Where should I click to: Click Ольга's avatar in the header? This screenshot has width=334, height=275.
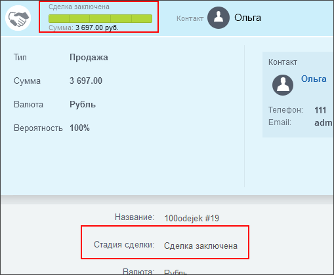pyautogui.click(x=219, y=18)
